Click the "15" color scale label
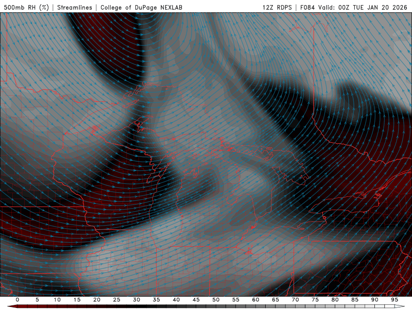Viewport: 412px width, 309px height. tap(77, 300)
